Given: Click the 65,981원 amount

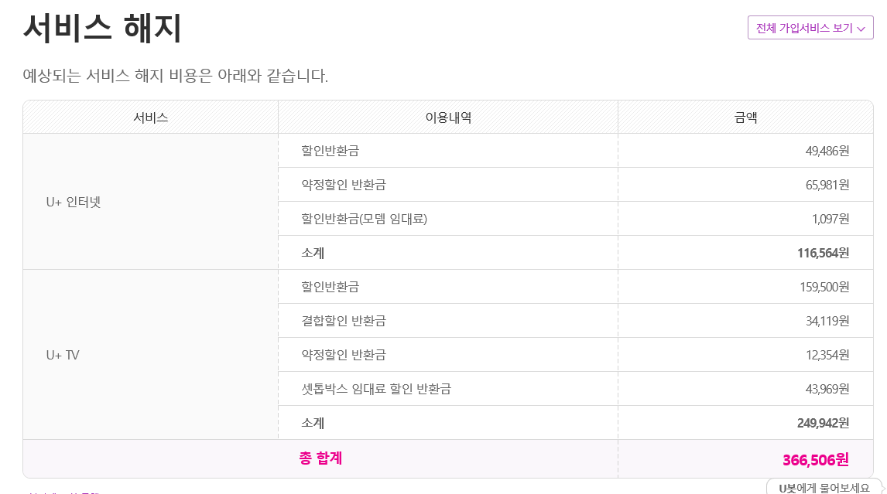Looking at the screenshot, I should click(827, 185).
